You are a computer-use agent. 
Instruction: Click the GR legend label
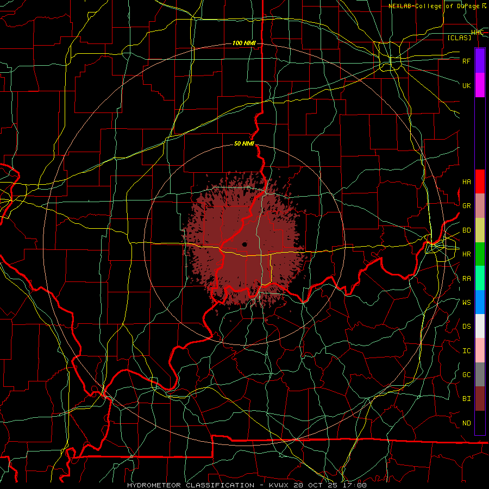tap(466, 206)
